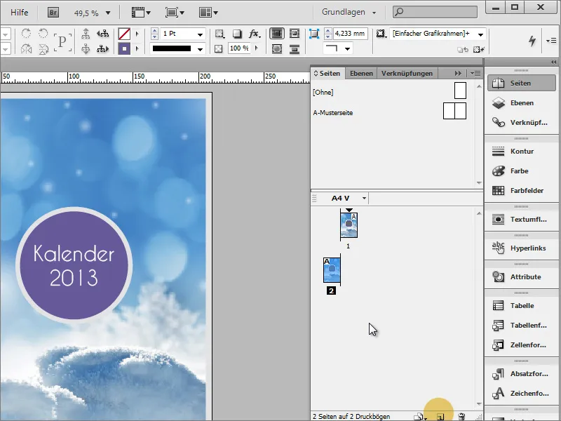
Task: Flip vertical icon in control bar
Action: click(43, 48)
